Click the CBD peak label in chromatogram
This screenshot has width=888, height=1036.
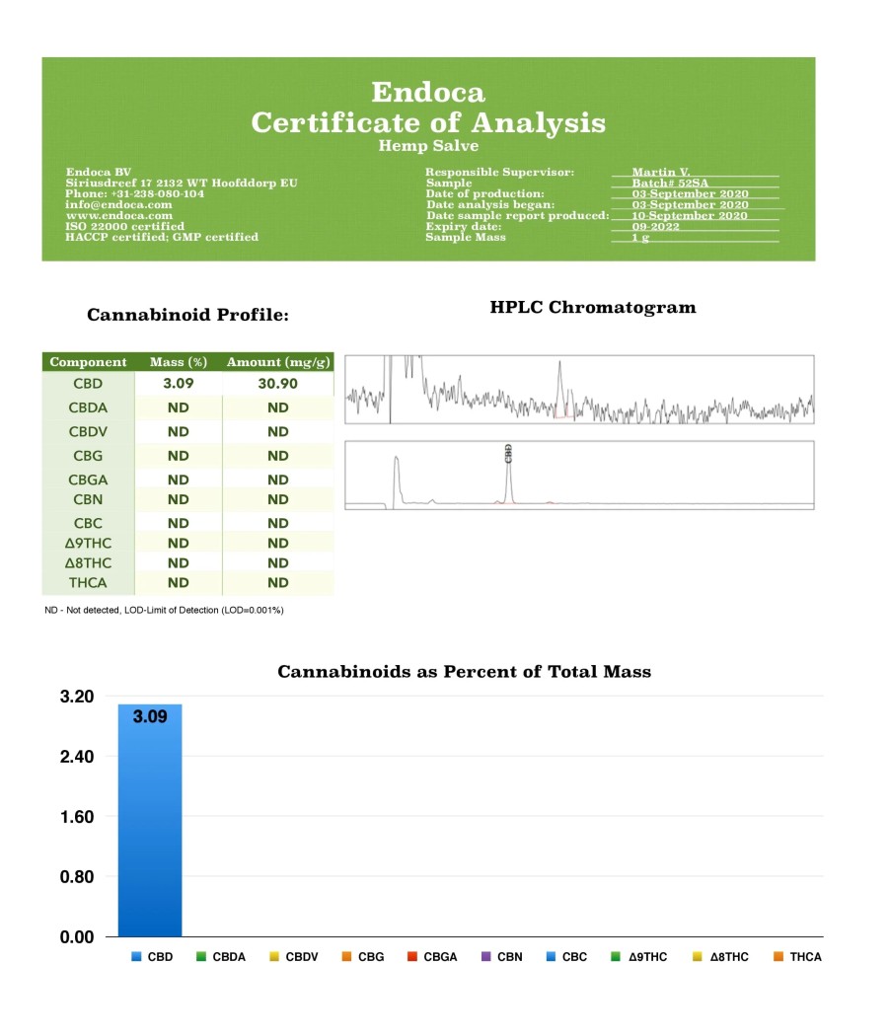[x=508, y=453]
